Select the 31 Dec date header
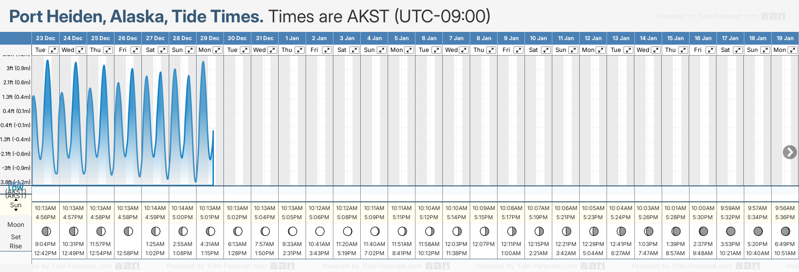The height and width of the screenshot is (272, 799). 265,38
